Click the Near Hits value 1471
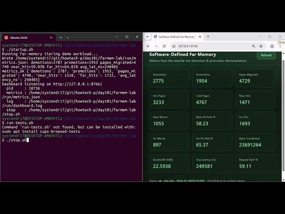 tap(244, 102)
